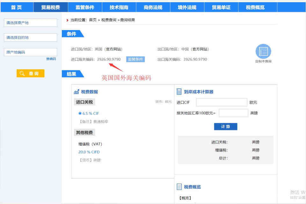
Task: Click the orange 查询 search button
Action: click(x=31, y=73)
